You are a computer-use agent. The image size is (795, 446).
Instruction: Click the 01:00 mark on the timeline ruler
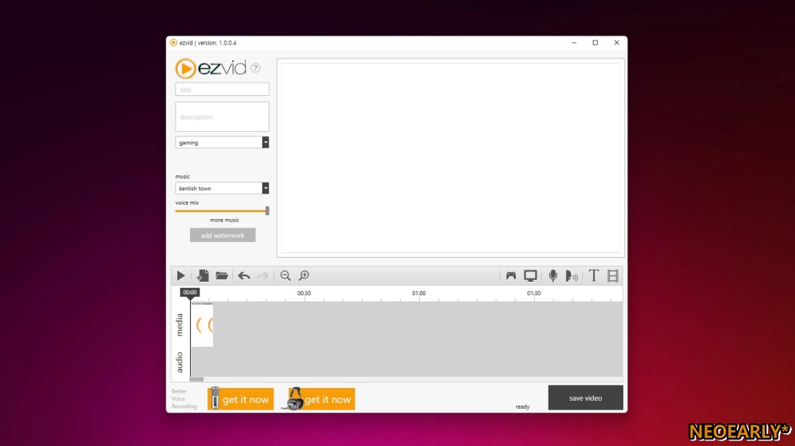[x=419, y=293]
